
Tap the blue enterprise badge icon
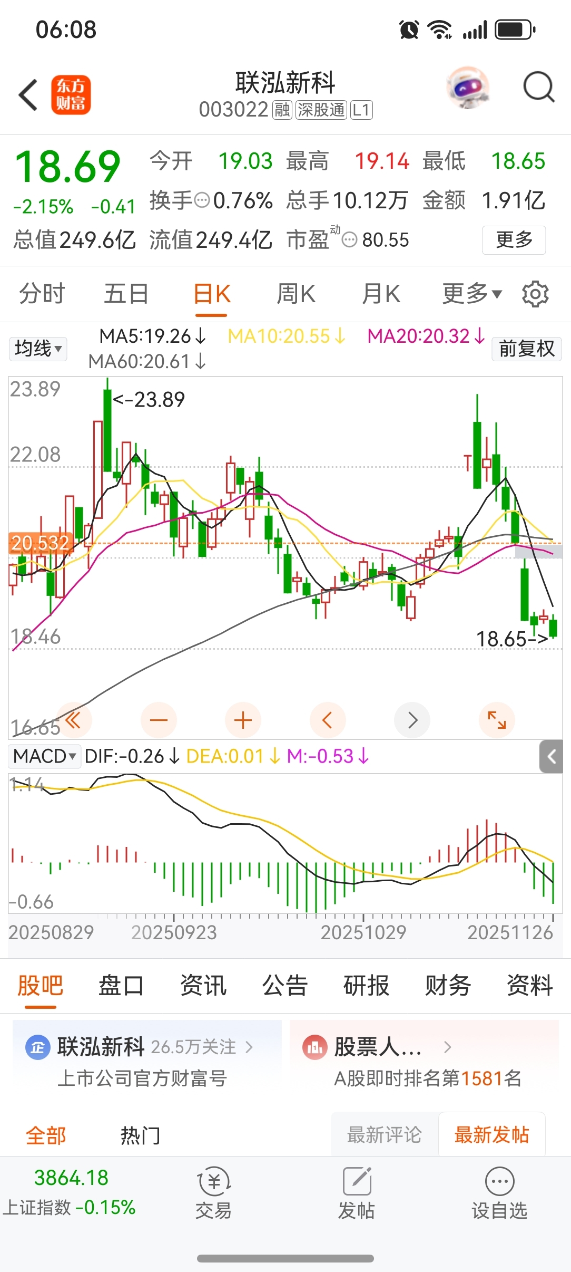(37, 1047)
